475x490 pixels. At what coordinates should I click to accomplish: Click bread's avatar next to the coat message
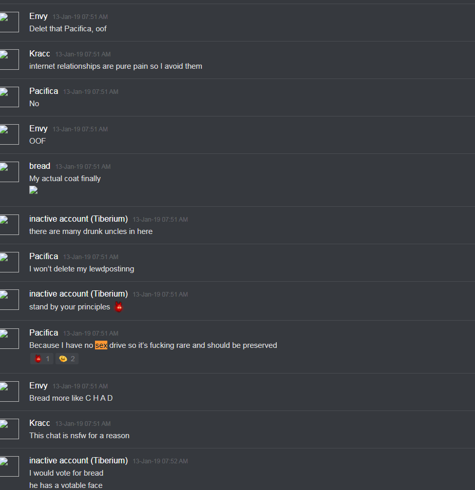[x=9, y=172]
